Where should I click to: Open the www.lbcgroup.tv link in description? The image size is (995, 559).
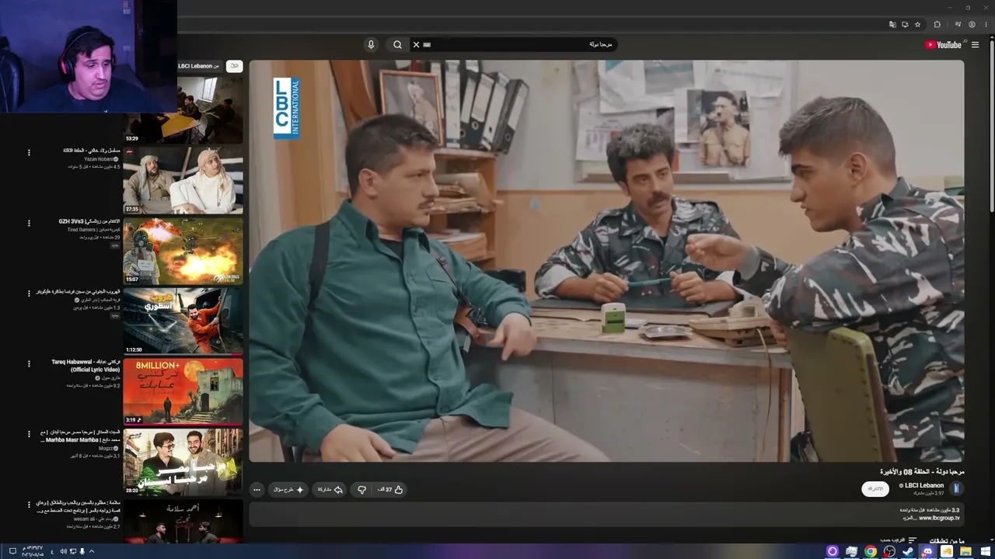[939, 518]
